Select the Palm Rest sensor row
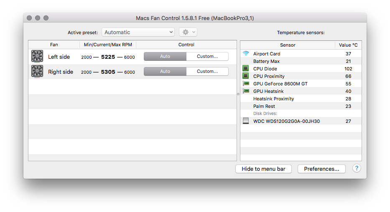Image resolution: width=390 pixels, height=212 pixels. (301, 106)
